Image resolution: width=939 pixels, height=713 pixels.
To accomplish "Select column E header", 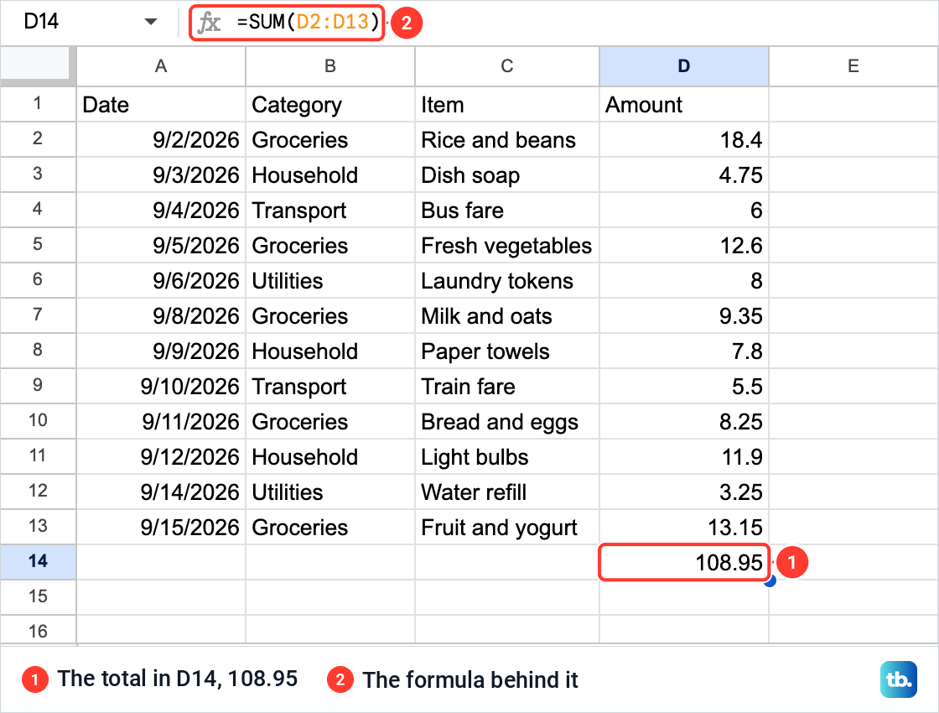I will pyautogui.click(x=853, y=66).
